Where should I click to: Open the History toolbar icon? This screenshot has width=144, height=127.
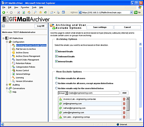pyautogui.click(x=46, y=12)
